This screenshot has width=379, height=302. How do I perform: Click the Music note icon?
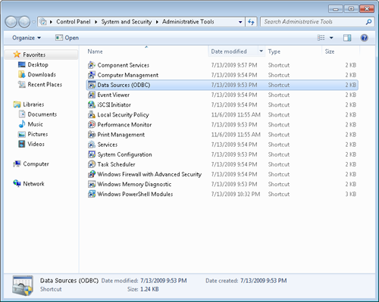[x=22, y=124]
